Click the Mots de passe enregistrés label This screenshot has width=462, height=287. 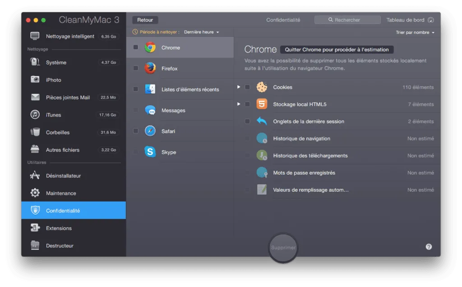(x=304, y=173)
